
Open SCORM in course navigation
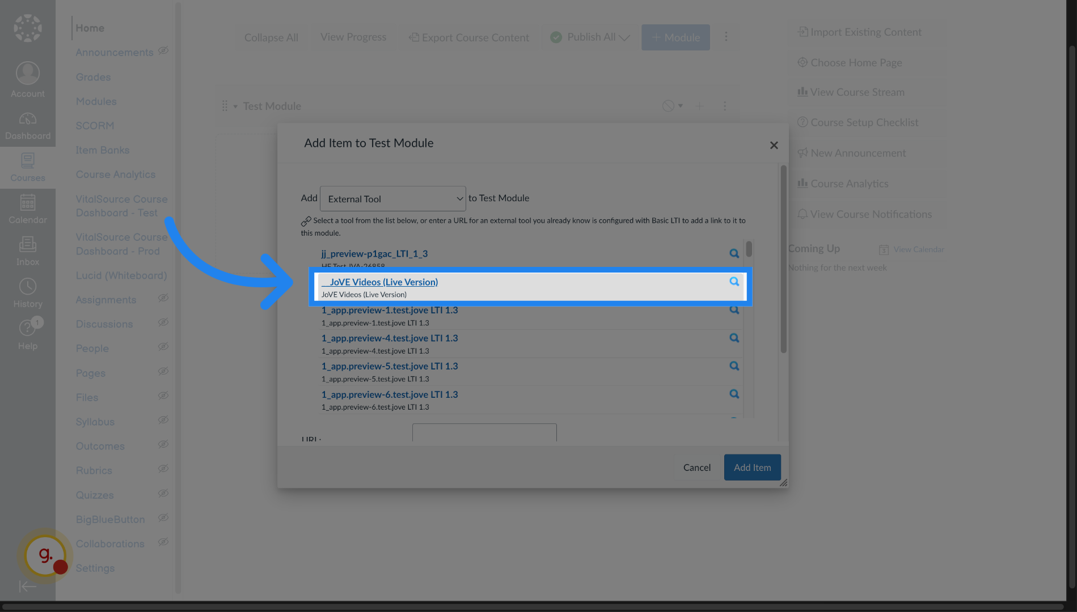(x=95, y=125)
